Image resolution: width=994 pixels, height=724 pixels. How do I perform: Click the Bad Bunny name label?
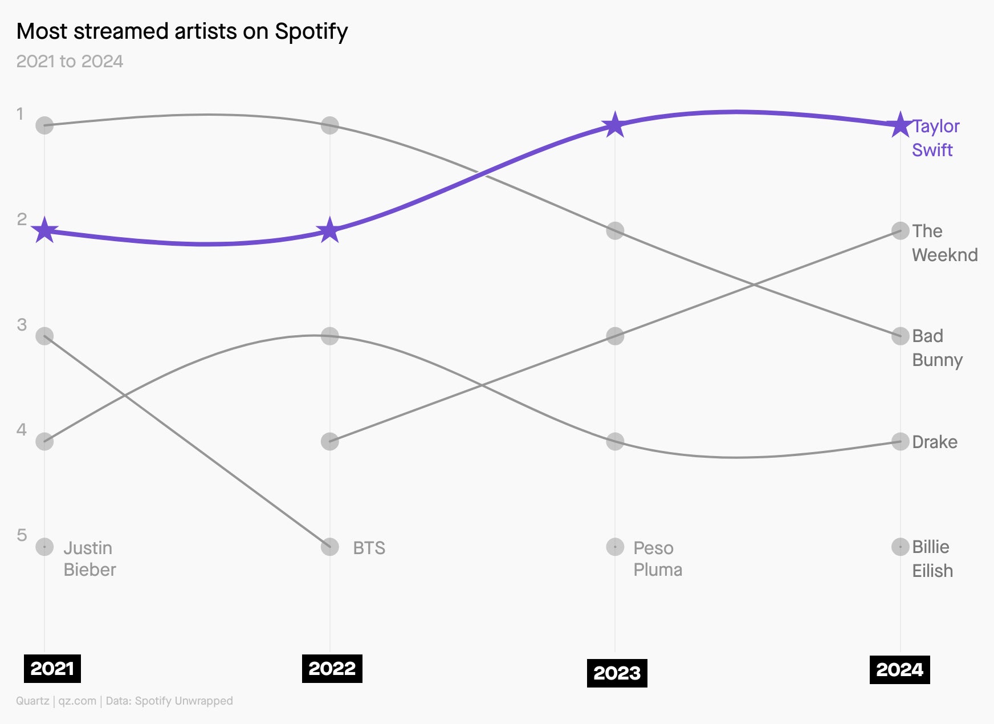click(x=938, y=348)
